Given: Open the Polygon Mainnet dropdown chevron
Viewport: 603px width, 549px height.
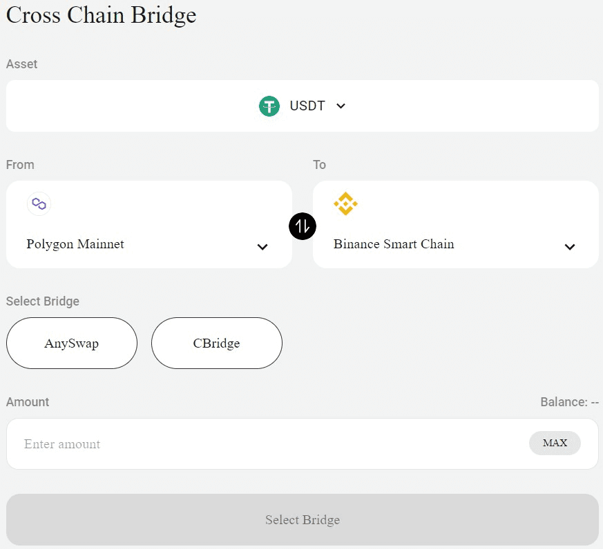Looking at the screenshot, I should [262, 247].
